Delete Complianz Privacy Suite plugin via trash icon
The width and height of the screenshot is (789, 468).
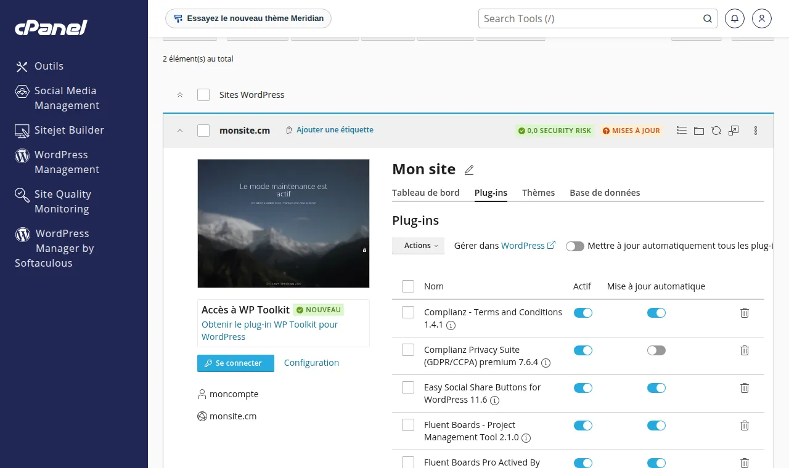pyautogui.click(x=744, y=350)
